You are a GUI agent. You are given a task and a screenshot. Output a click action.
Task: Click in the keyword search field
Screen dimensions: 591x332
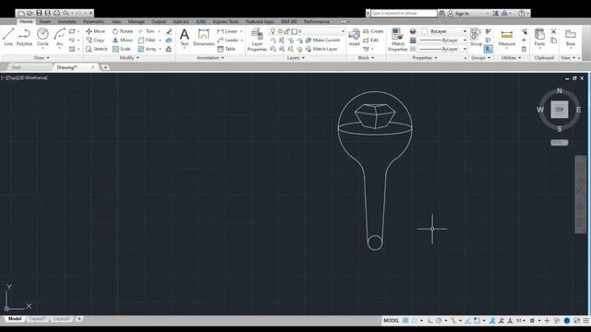pos(404,13)
